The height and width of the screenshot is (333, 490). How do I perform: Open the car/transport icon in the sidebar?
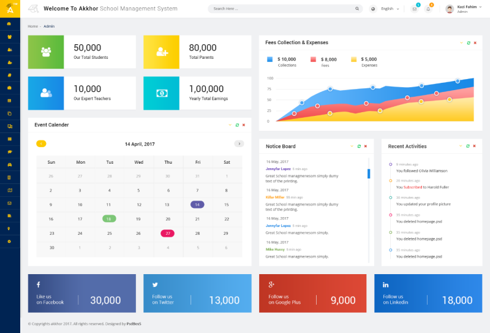pos(9,164)
